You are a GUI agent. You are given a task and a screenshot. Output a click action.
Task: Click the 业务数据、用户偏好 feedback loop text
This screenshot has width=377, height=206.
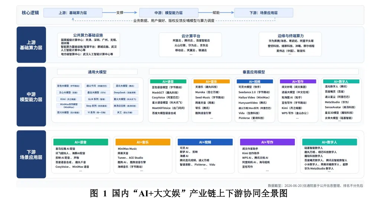coord(174,21)
